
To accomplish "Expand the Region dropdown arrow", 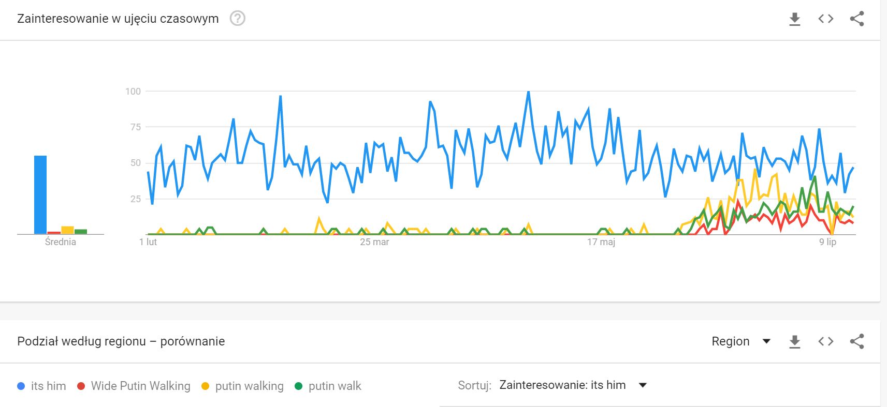I will (767, 341).
